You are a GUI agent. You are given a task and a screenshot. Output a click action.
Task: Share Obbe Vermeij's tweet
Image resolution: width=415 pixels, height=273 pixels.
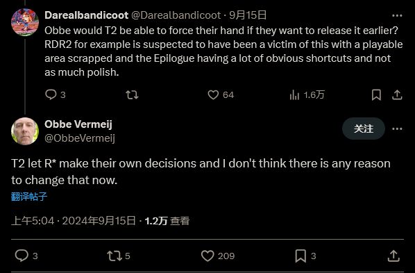pyautogui.click(x=393, y=256)
